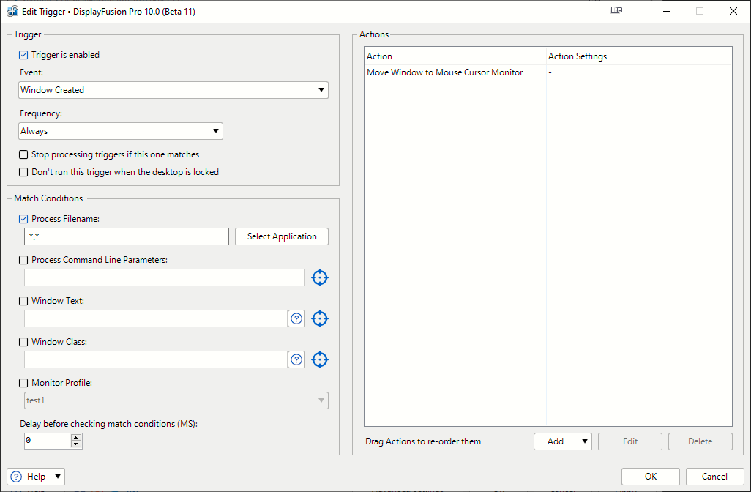This screenshot has height=492, width=751.
Task: Increase the delay value with the up stepper arrow
Action: 76,438
